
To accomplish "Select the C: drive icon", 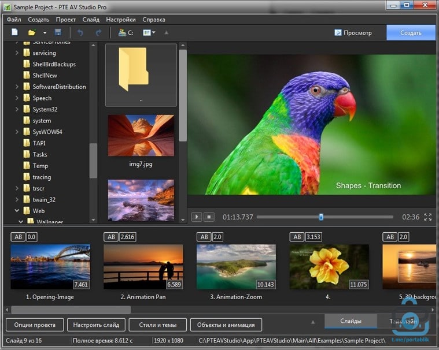I will [x=126, y=32].
